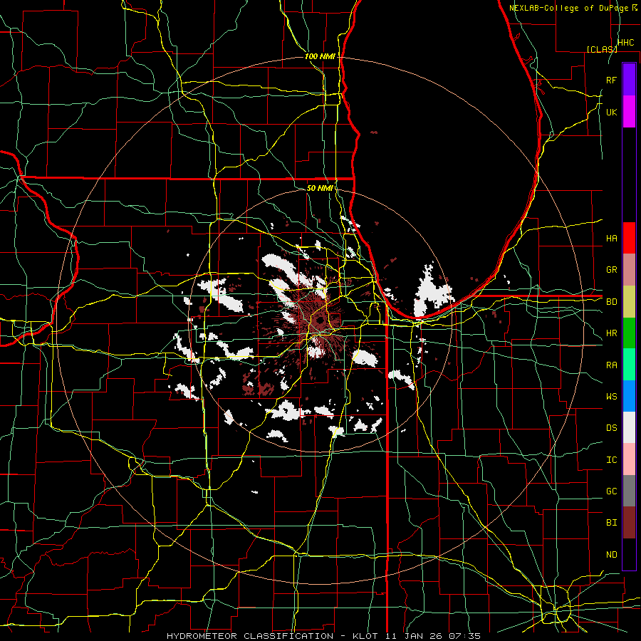Image resolution: width=641 pixels, height=641 pixels.
Task: Click the IC legend label
Action: (611, 460)
